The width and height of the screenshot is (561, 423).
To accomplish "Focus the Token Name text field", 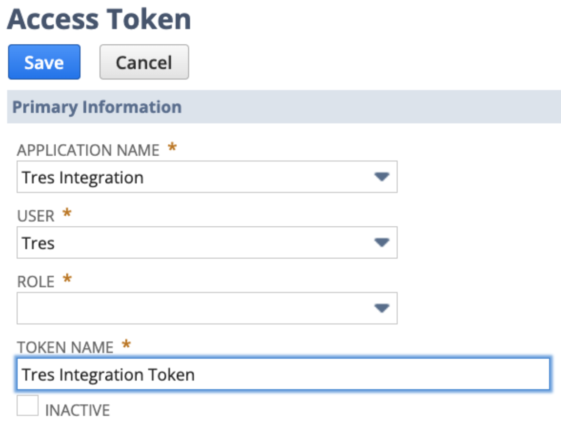I will tap(283, 374).
